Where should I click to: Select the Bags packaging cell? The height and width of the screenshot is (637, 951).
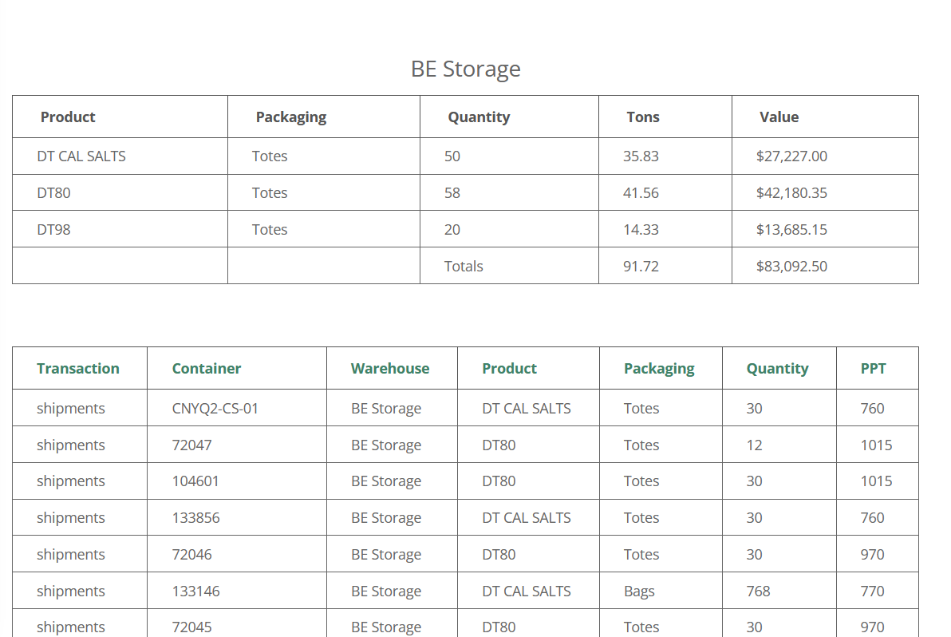coord(639,591)
